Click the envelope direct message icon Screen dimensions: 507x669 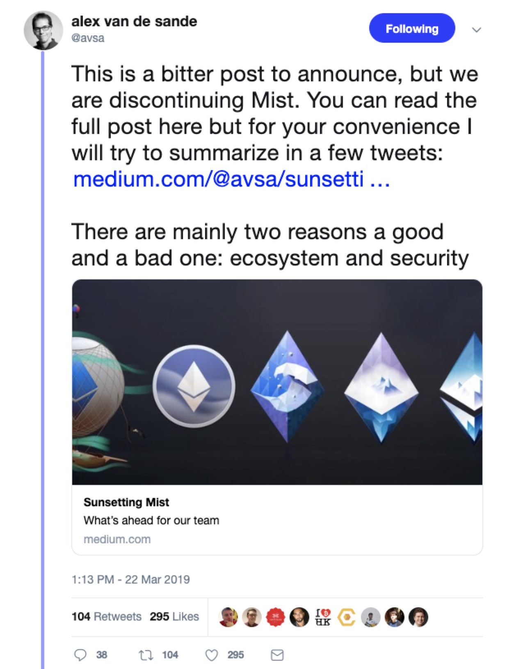[277, 655]
